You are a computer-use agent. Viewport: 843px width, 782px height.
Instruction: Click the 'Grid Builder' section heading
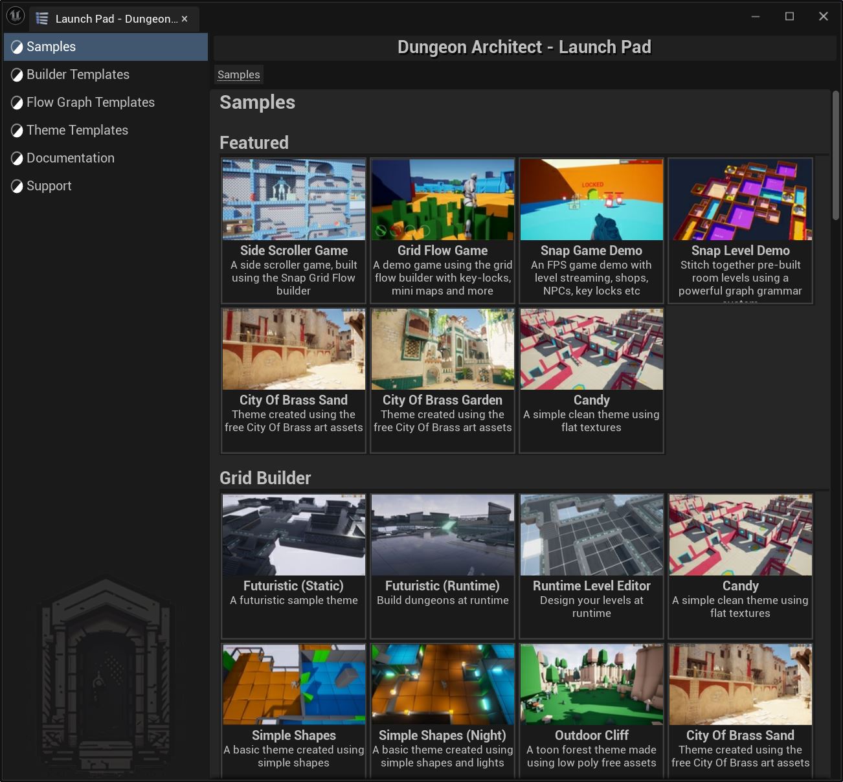click(265, 478)
